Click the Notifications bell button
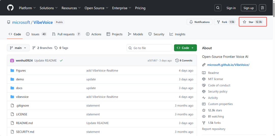Viewport: 275px width, 136px height. (199, 22)
